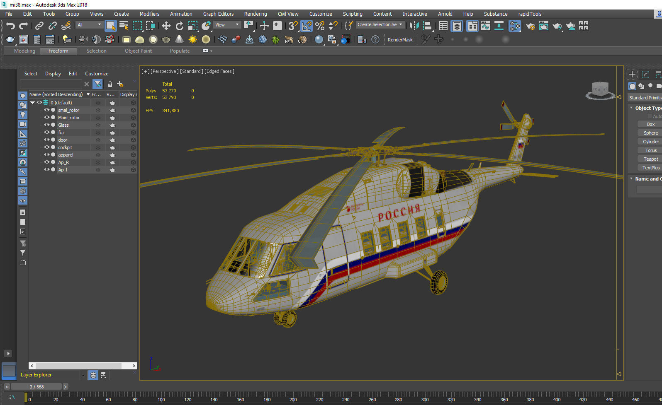Choose the Select and Rotate tool
Screen dimensions: 662x405
(179, 26)
